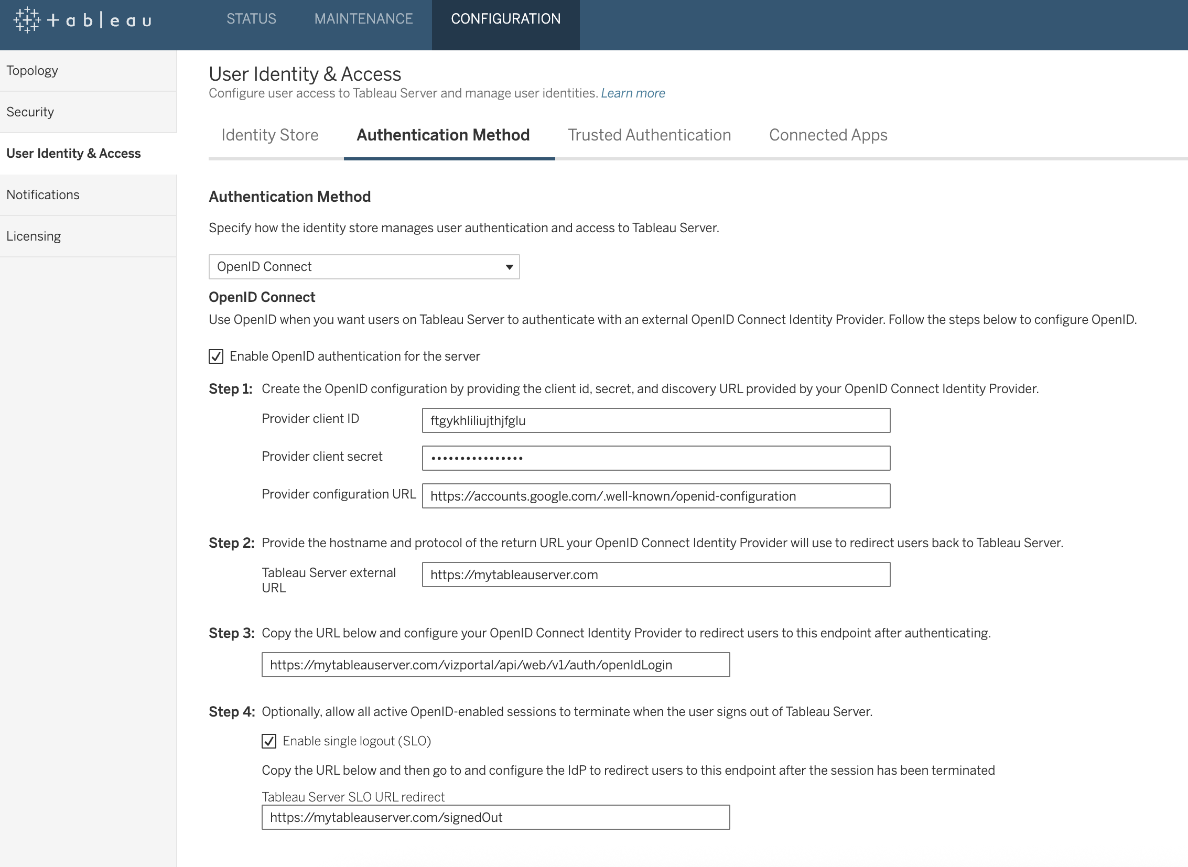Uncheck Enable OpenID authentication for the server
Viewport: 1188px width, 867px height.
tap(217, 356)
